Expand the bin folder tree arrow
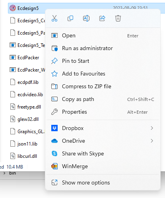Viewport: 165px width, 198px height. coord(4,173)
